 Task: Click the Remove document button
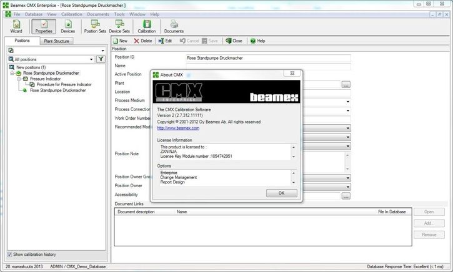(429, 235)
